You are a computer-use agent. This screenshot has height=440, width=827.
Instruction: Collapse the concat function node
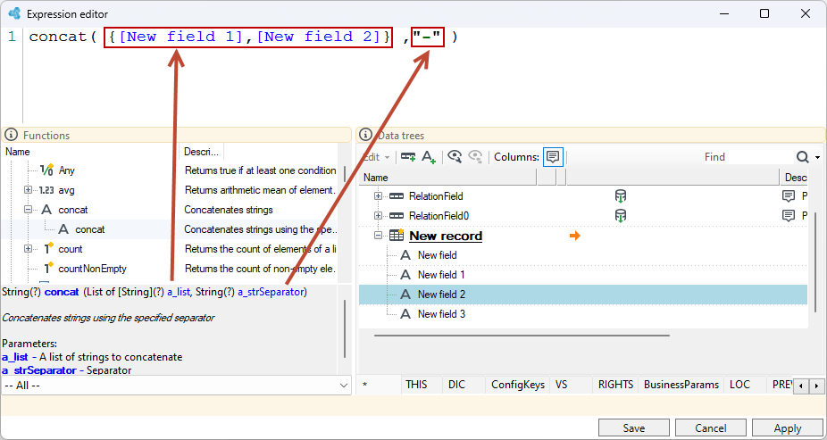tap(28, 209)
